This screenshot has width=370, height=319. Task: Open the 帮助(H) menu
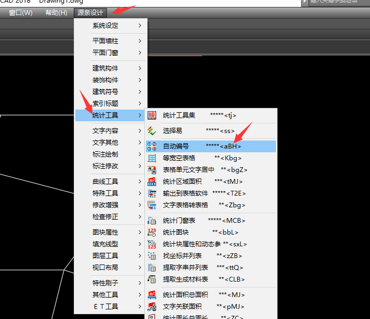click(56, 13)
